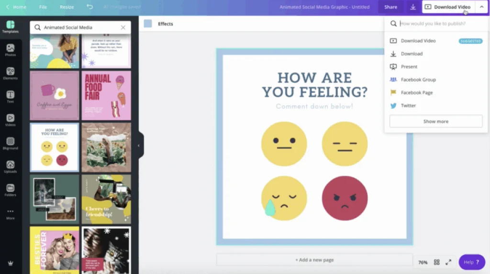
Task: Click the light blue color swatch
Action: coord(148,24)
